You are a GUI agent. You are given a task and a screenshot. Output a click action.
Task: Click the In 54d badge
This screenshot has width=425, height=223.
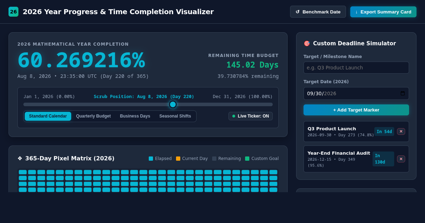[384, 132]
